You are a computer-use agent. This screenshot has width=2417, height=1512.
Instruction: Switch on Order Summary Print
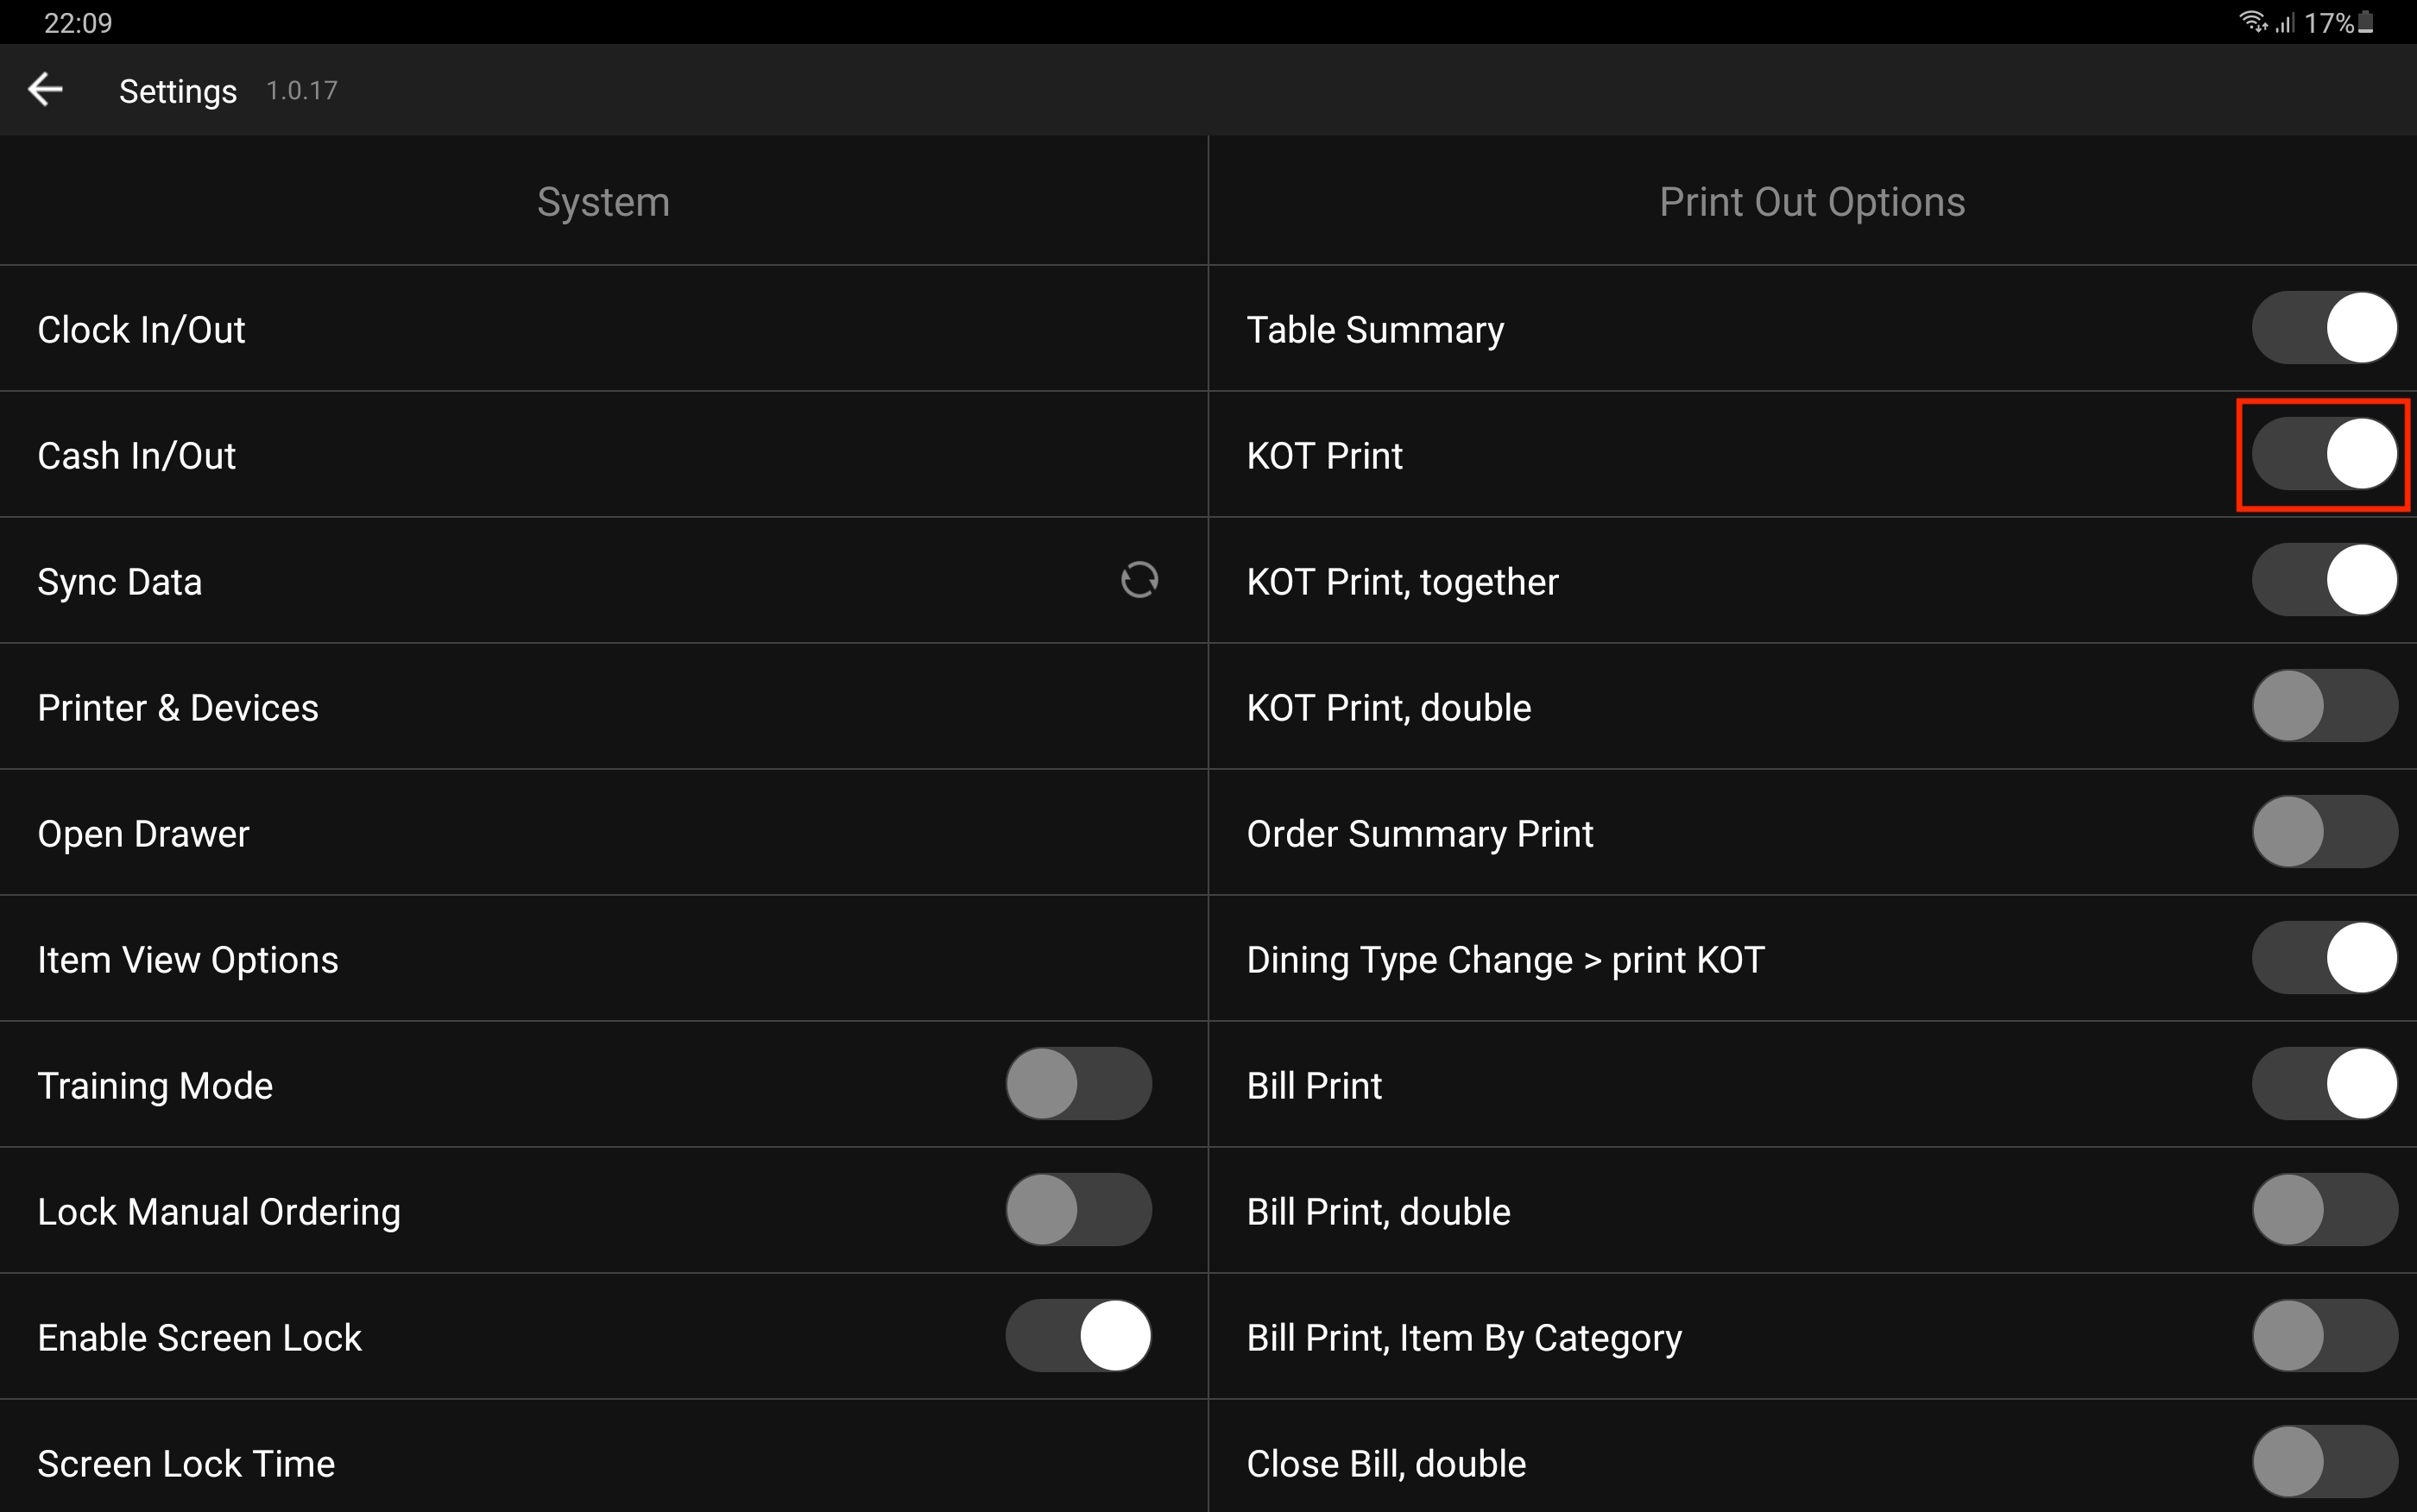(2323, 832)
